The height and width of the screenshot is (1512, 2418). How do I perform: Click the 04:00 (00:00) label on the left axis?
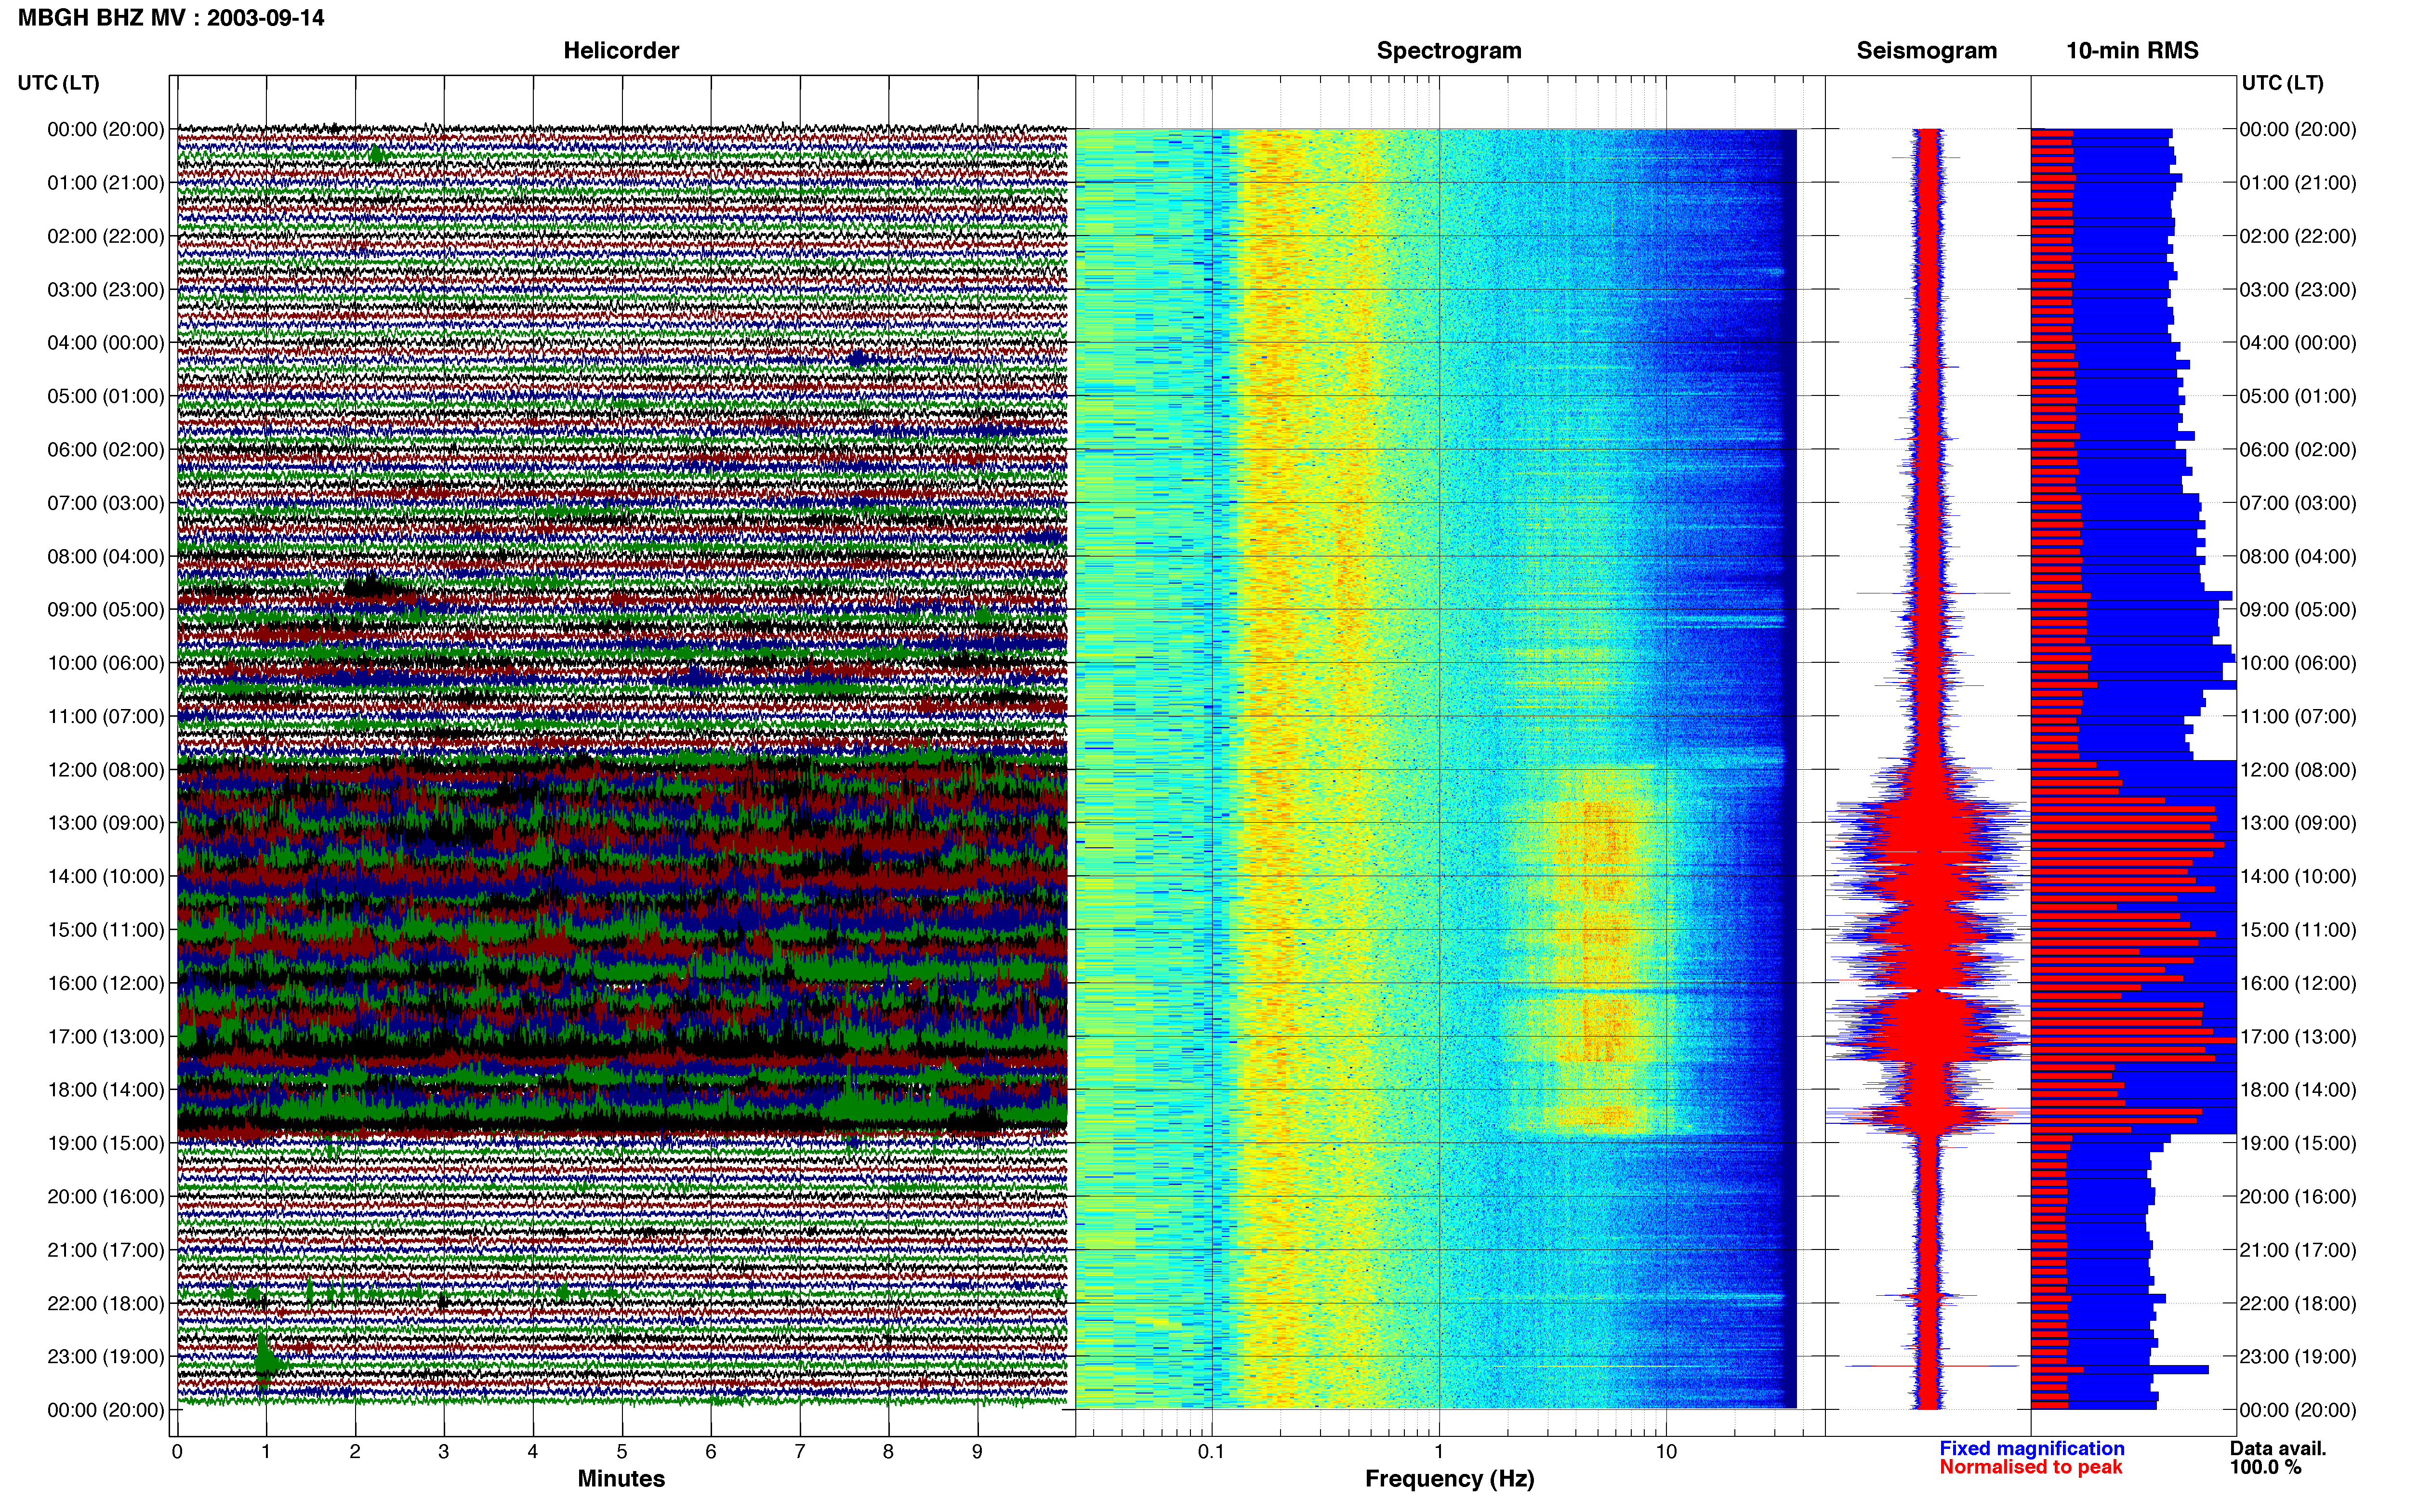pyautogui.click(x=106, y=343)
